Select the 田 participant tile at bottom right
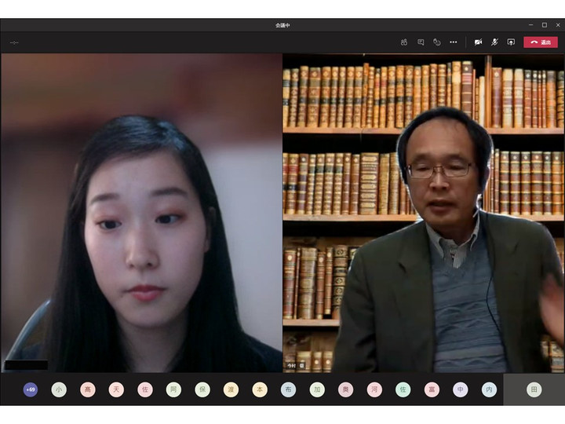The width and height of the screenshot is (565, 424). (x=534, y=389)
